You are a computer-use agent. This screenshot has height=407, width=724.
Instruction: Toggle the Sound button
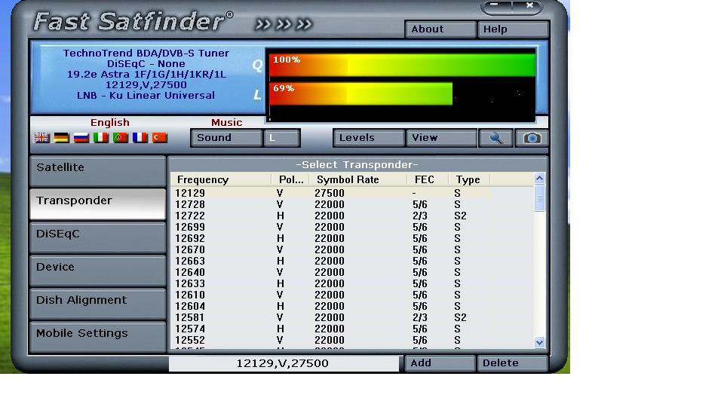[x=226, y=138]
